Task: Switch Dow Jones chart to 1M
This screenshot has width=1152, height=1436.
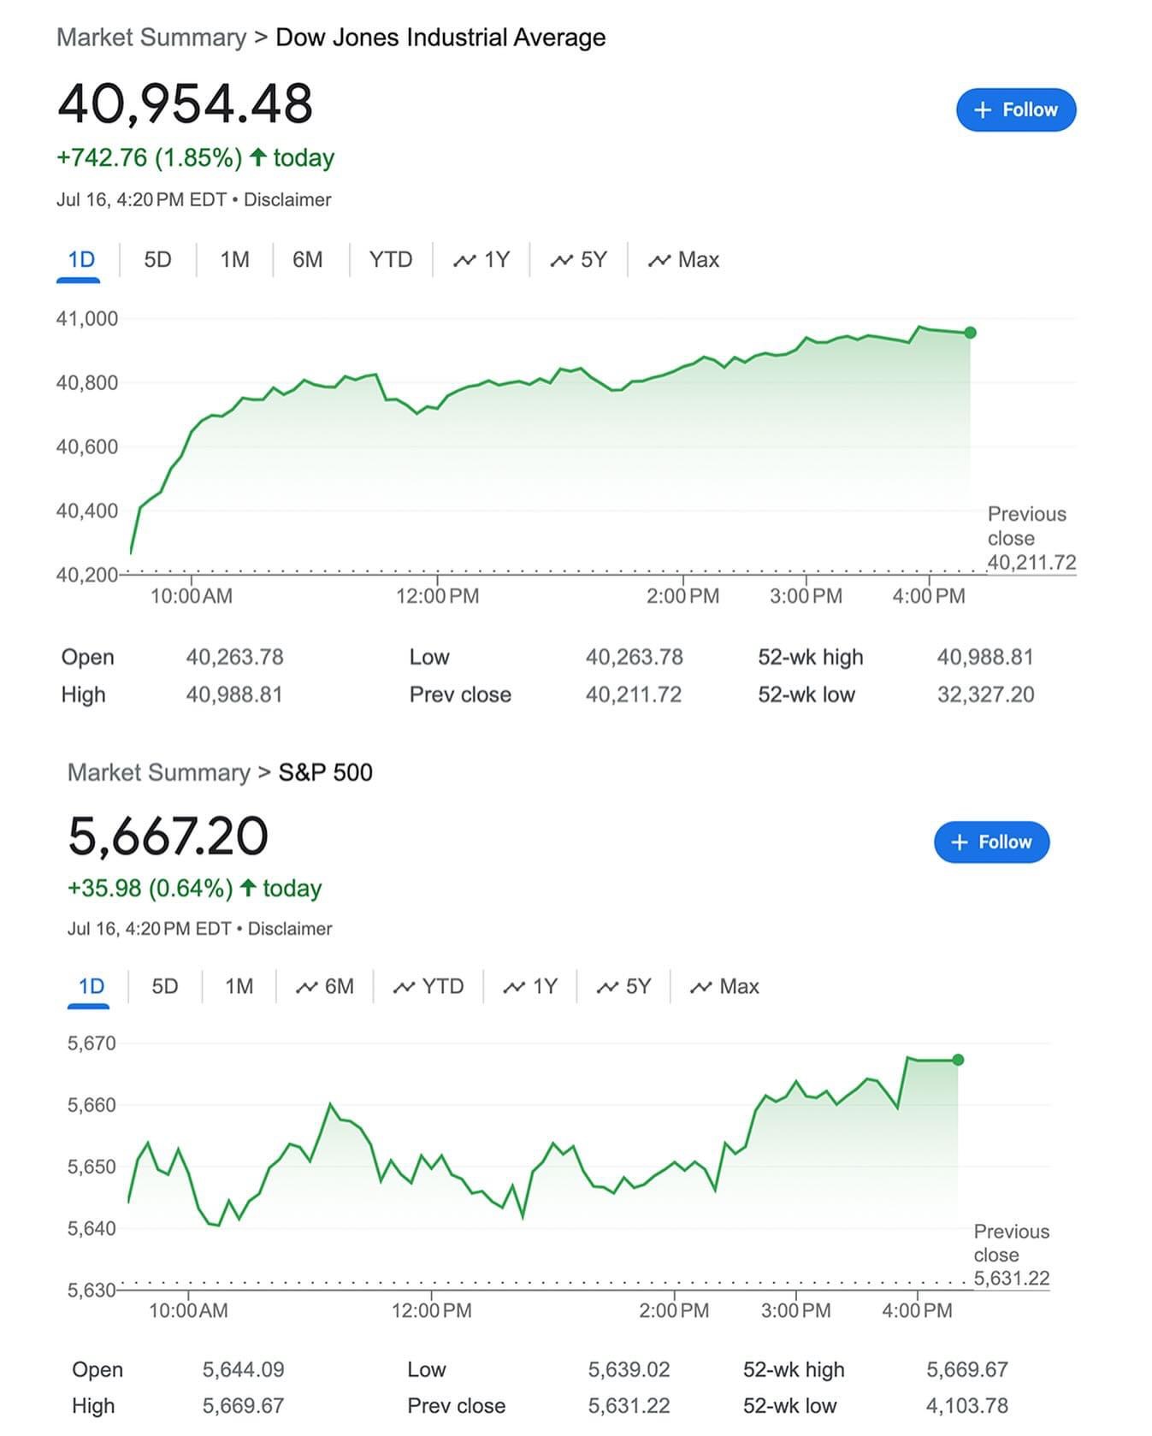Action: pyautogui.click(x=234, y=259)
